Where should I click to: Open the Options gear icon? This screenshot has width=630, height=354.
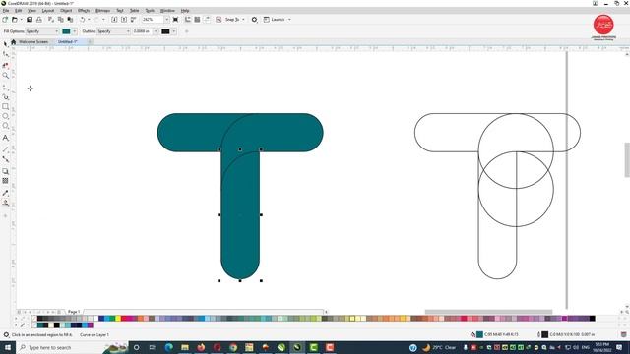(x=254, y=20)
